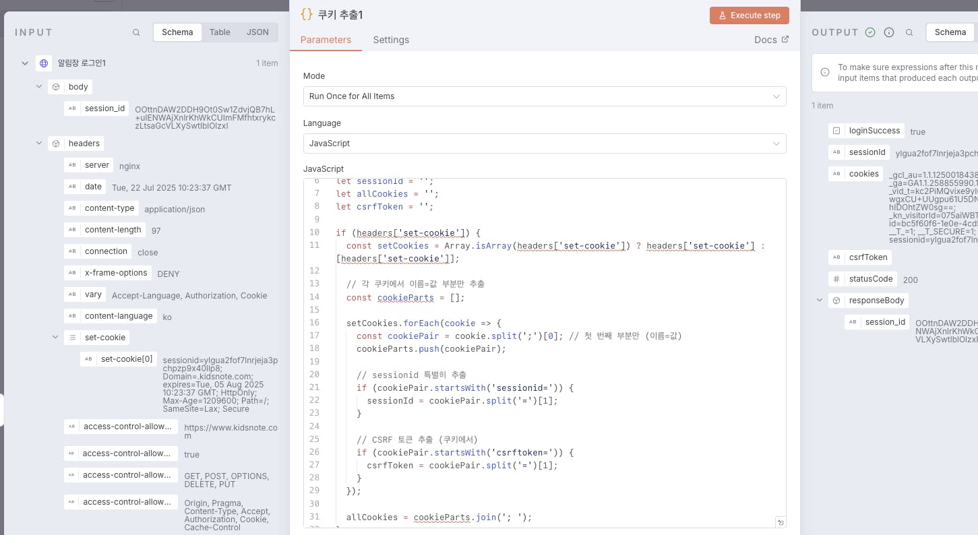
Task: Select Schema view in INPUT panel
Action: [177, 32]
